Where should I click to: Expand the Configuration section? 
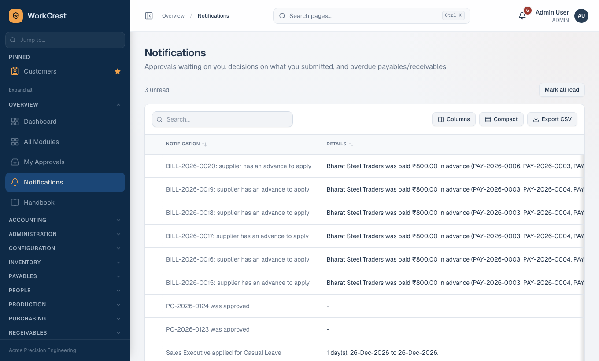(65, 248)
